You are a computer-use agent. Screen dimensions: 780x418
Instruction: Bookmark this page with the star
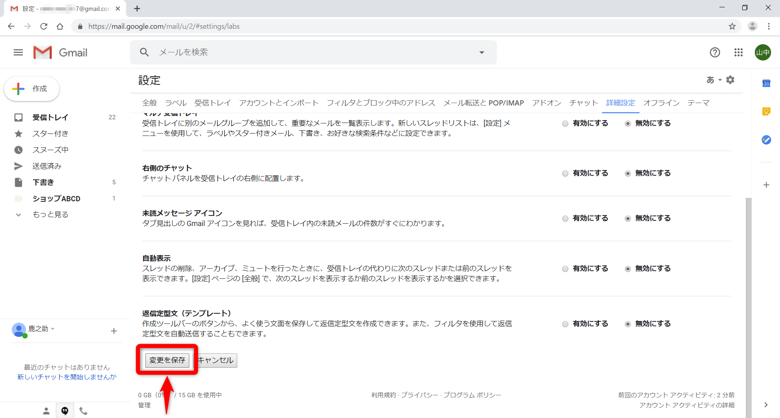pyautogui.click(x=732, y=26)
